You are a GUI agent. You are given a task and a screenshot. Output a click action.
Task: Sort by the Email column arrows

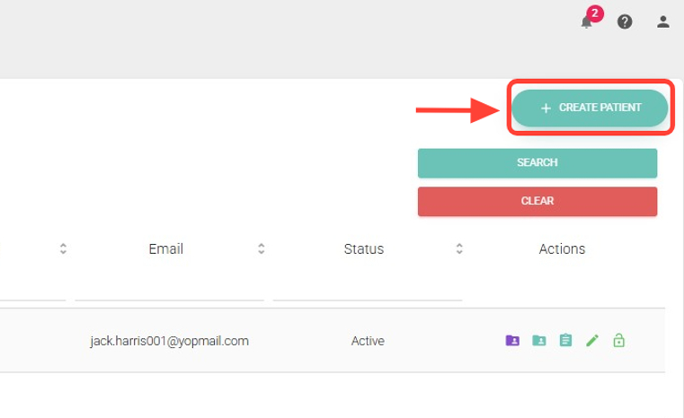coord(261,248)
